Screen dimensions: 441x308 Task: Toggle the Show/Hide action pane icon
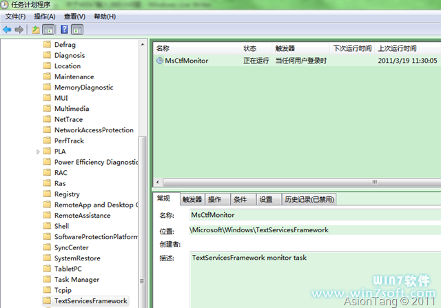point(77,30)
